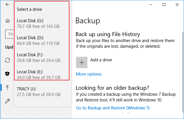Image resolution: width=184 pixels, height=119 pixels.
Task: Click the "Add a drive" text label
Action: [x=101, y=60]
